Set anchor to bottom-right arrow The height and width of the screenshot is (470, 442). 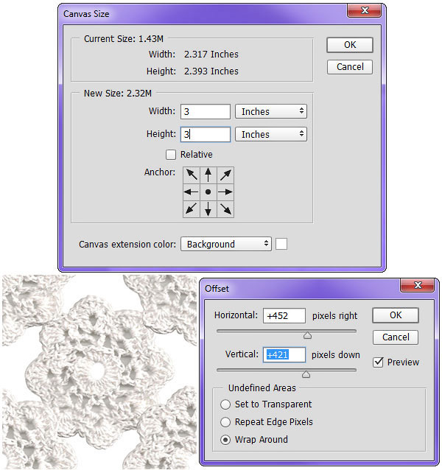(225, 209)
